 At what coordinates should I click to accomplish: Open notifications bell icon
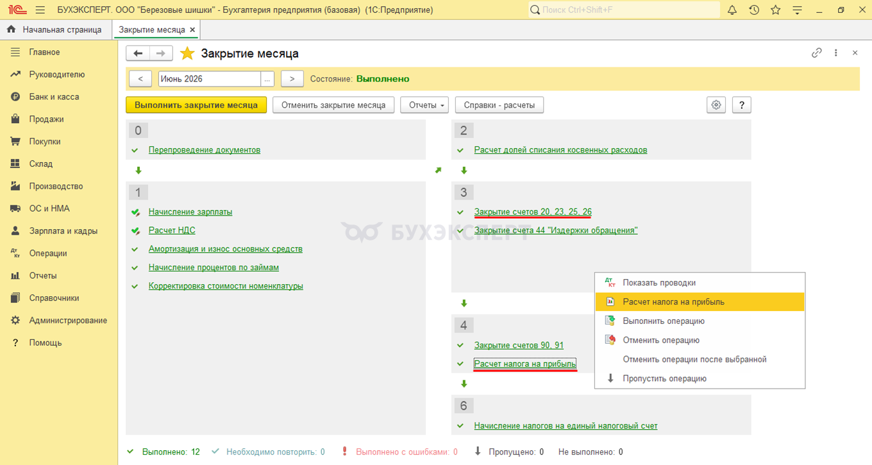tap(732, 10)
